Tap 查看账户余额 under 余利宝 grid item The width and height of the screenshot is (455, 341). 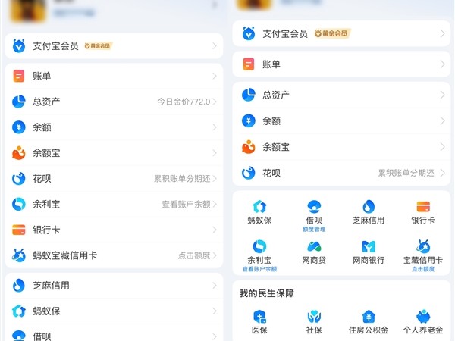259,269
